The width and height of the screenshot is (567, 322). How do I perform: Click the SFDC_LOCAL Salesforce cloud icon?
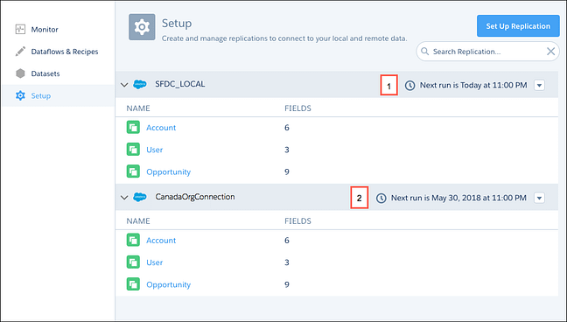(x=140, y=84)
